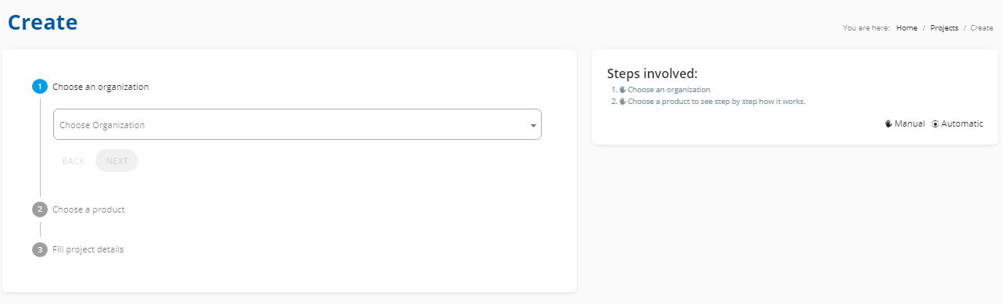
Task: Click hand icon beside first listed step
Action: pyautogui.click(x=623, y=90)
